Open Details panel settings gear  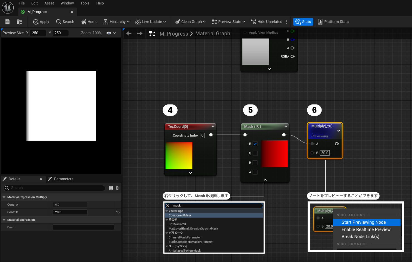[x=118, y=188]
